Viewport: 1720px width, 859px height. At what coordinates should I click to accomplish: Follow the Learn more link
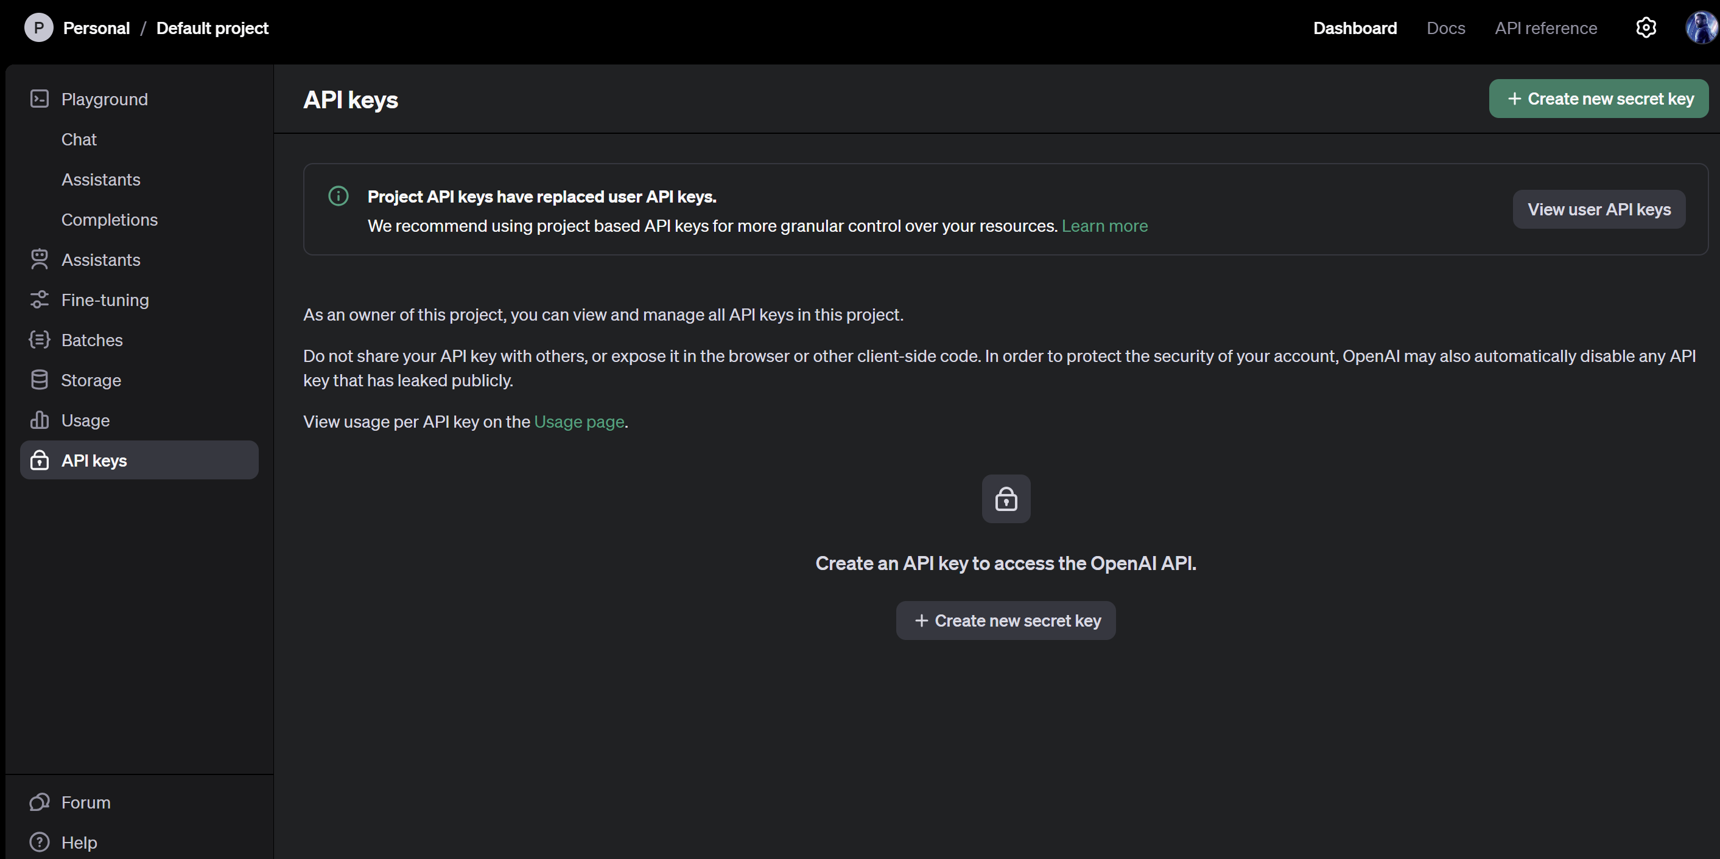[1104, 226]
